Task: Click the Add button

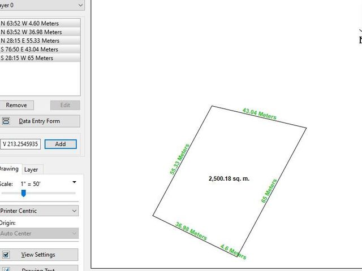Action: click(x=61, y=144)
